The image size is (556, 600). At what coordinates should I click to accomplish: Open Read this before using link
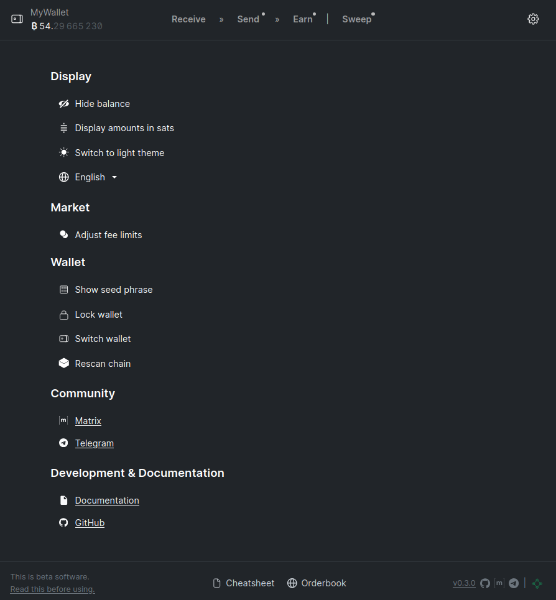(52, 589)
